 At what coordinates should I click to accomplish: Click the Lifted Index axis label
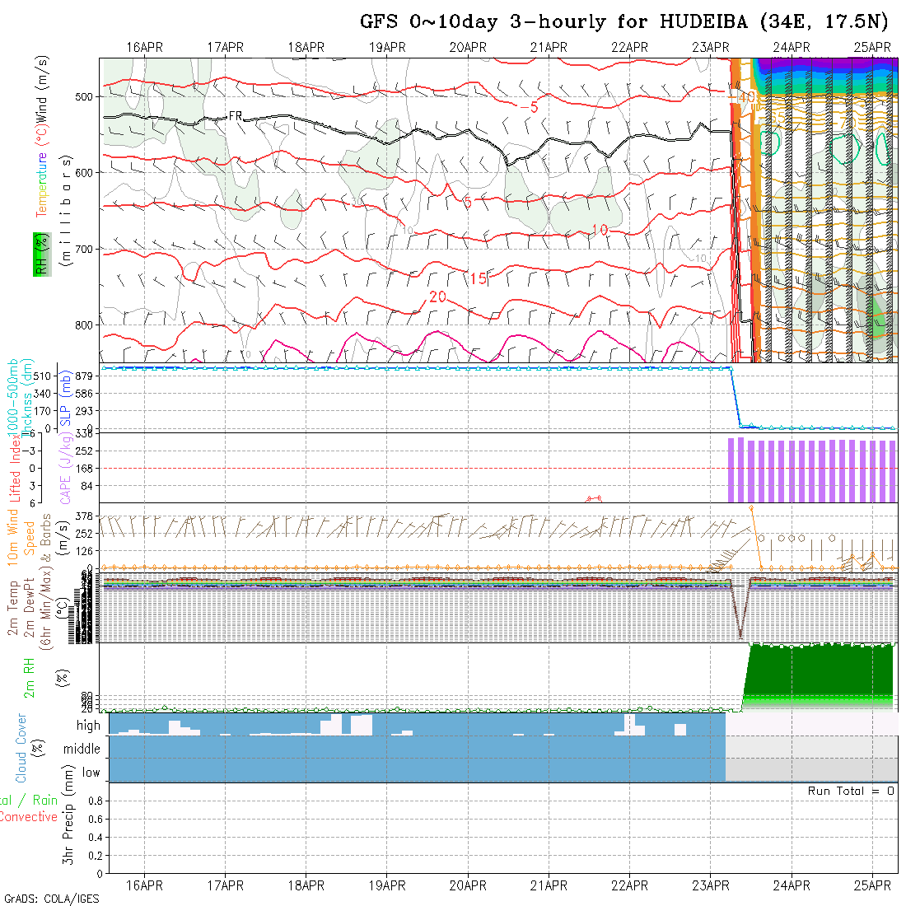click(x=15, y=467)
